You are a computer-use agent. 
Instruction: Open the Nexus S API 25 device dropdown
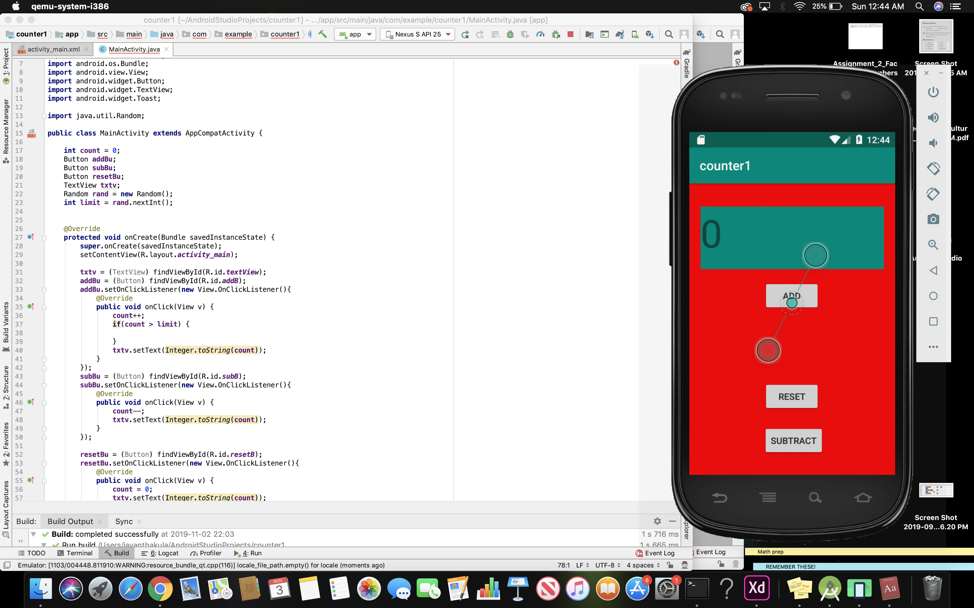point(417,34)
